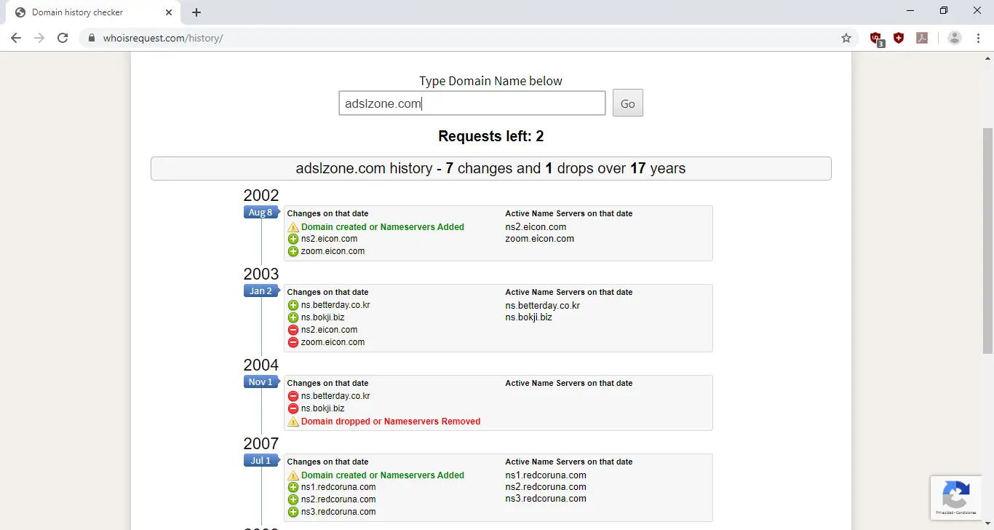Screen dimensions: 994x530
Task: Click the plus icon beside ns2.redcoruna.com
Action: [293, 499]
